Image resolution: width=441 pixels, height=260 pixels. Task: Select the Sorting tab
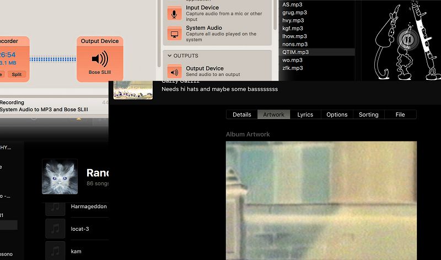point(368,115)
